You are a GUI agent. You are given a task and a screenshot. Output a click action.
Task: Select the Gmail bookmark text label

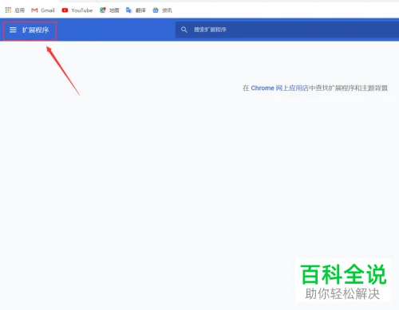coord(48,10)
